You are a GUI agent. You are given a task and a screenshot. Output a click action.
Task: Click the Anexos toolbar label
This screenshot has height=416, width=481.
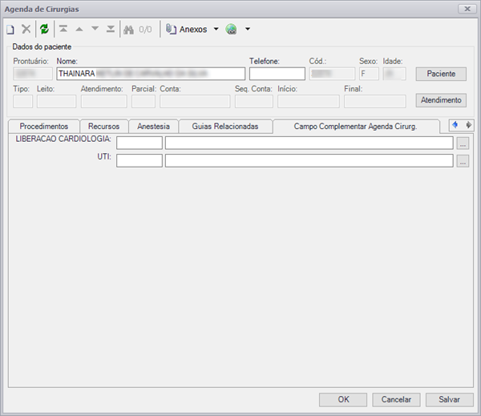tap(193, 30)
